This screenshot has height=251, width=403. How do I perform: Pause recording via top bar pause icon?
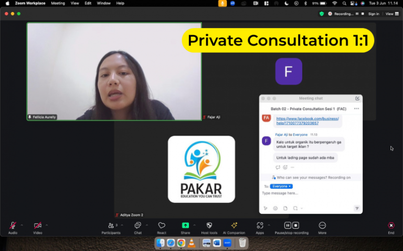pos(357,14)
